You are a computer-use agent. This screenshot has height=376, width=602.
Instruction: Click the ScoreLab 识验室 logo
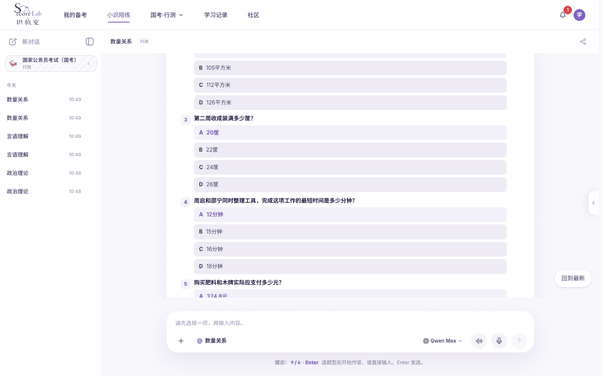tap(28, 15)
